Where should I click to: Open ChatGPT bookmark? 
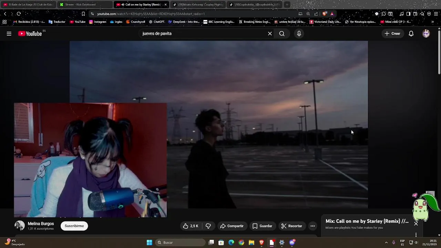(157, 22)
